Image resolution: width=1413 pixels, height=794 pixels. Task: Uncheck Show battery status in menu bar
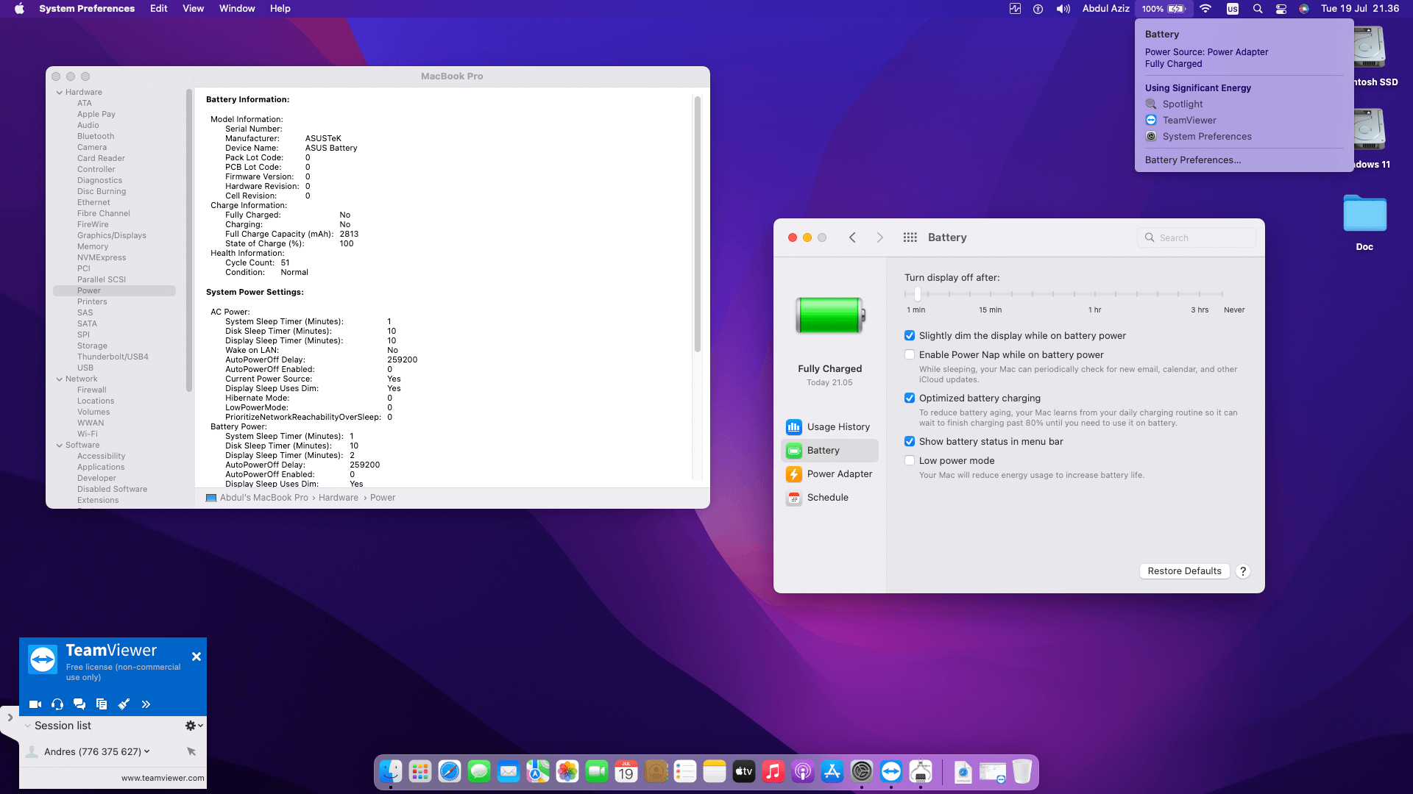pos(910,442)
